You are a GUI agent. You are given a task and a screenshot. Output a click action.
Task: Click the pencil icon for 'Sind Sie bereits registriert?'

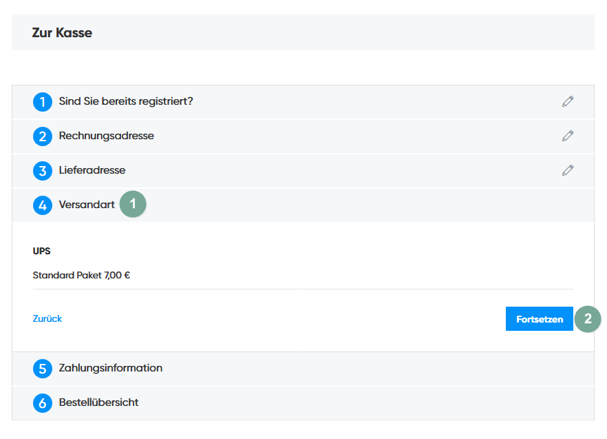click(x=567, y=102)
